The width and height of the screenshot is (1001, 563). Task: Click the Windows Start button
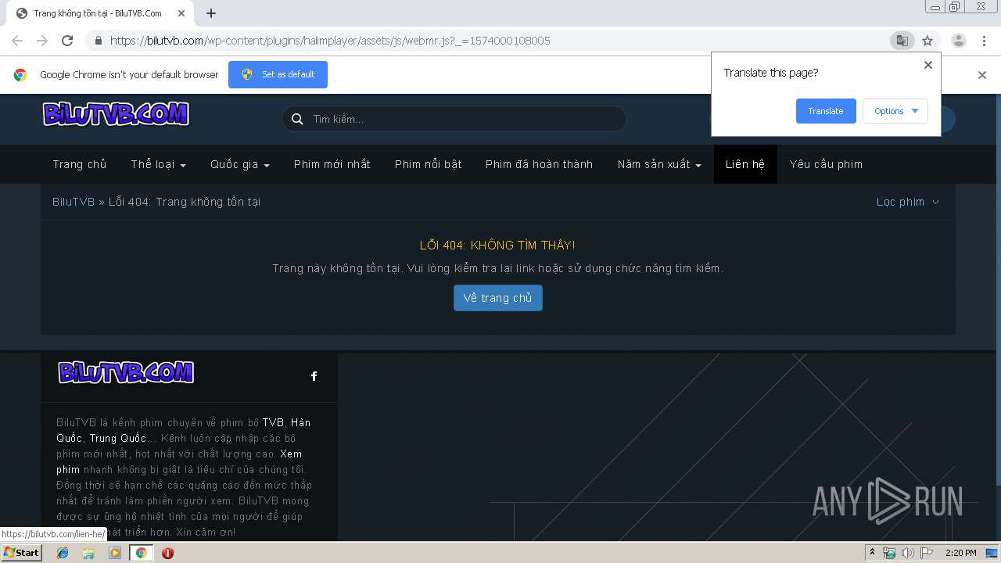click(x=21, y=553)
